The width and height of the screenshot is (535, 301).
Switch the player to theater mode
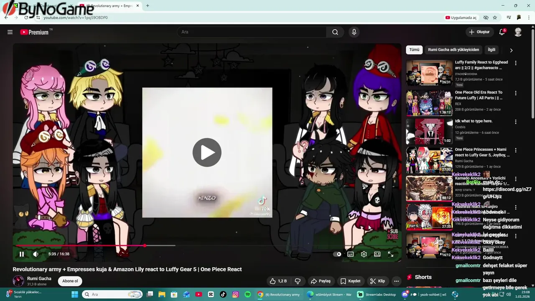377,254
